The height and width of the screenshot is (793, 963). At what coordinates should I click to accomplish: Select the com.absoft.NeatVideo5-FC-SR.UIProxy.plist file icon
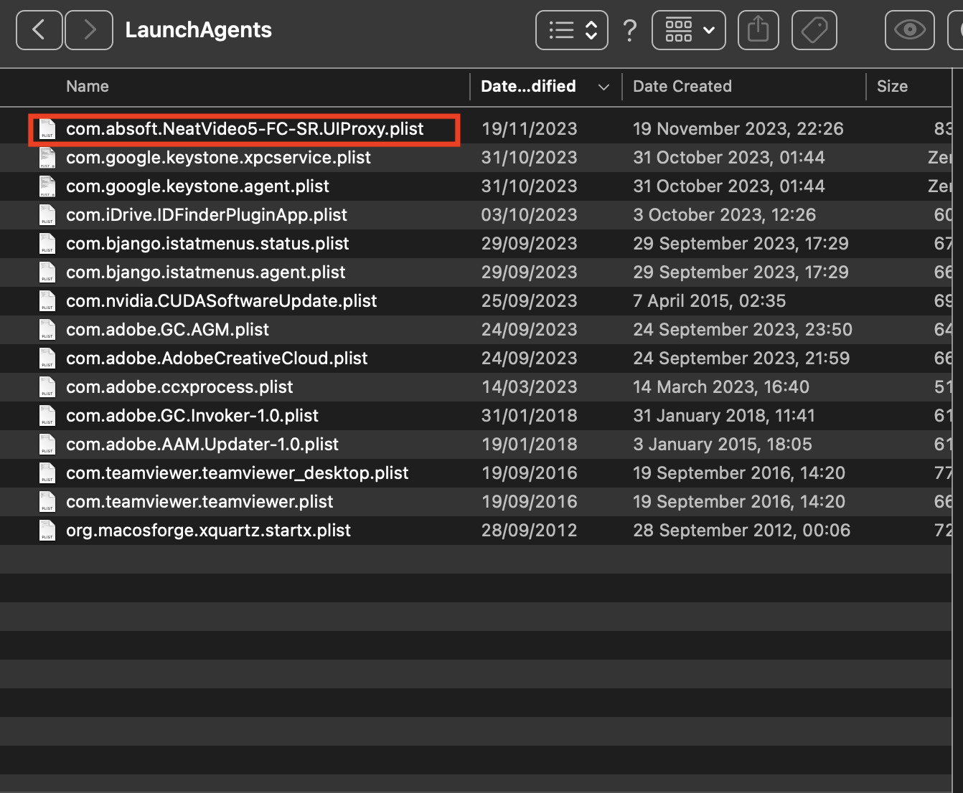pos(47,129)
